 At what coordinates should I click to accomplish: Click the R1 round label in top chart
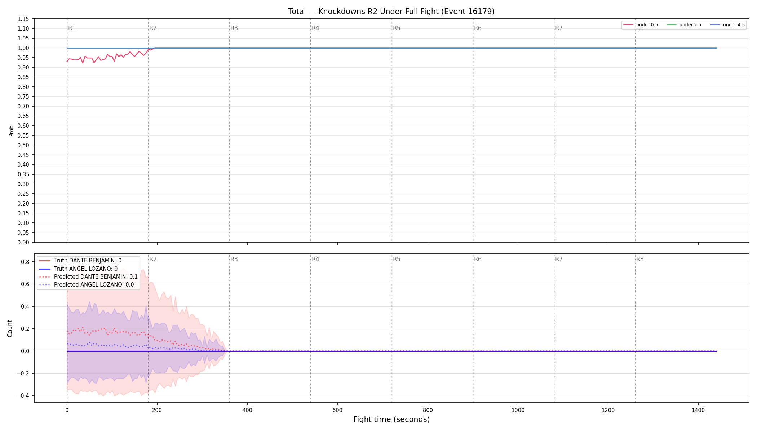[72, 28]
